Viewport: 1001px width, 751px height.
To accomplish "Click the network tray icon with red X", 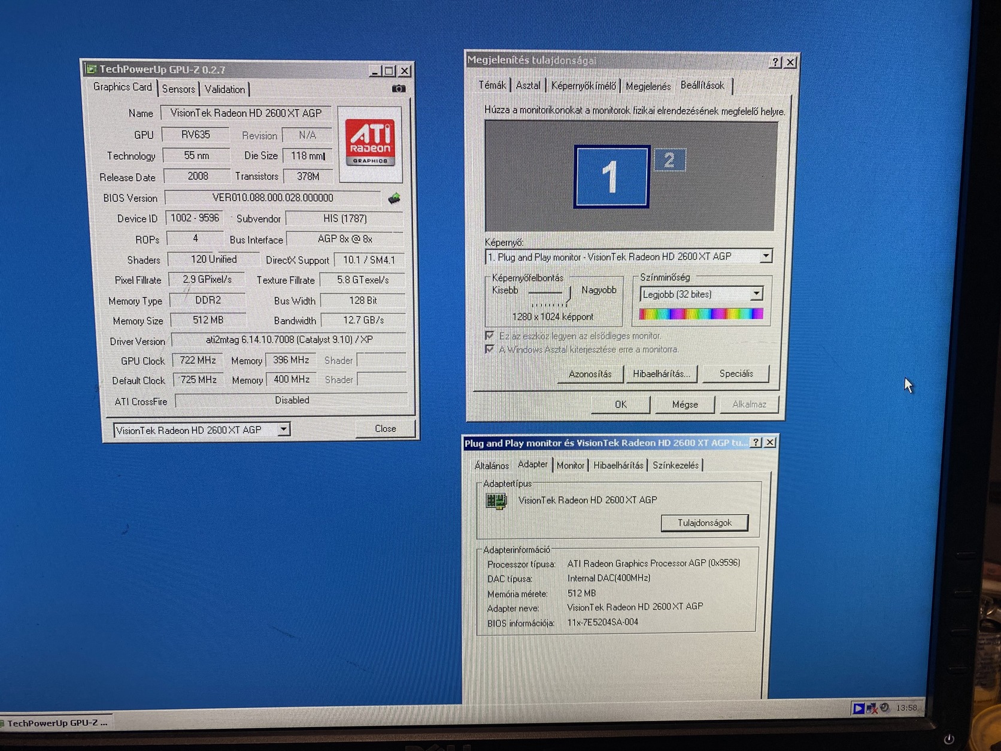I will click(x=872, y=708).
